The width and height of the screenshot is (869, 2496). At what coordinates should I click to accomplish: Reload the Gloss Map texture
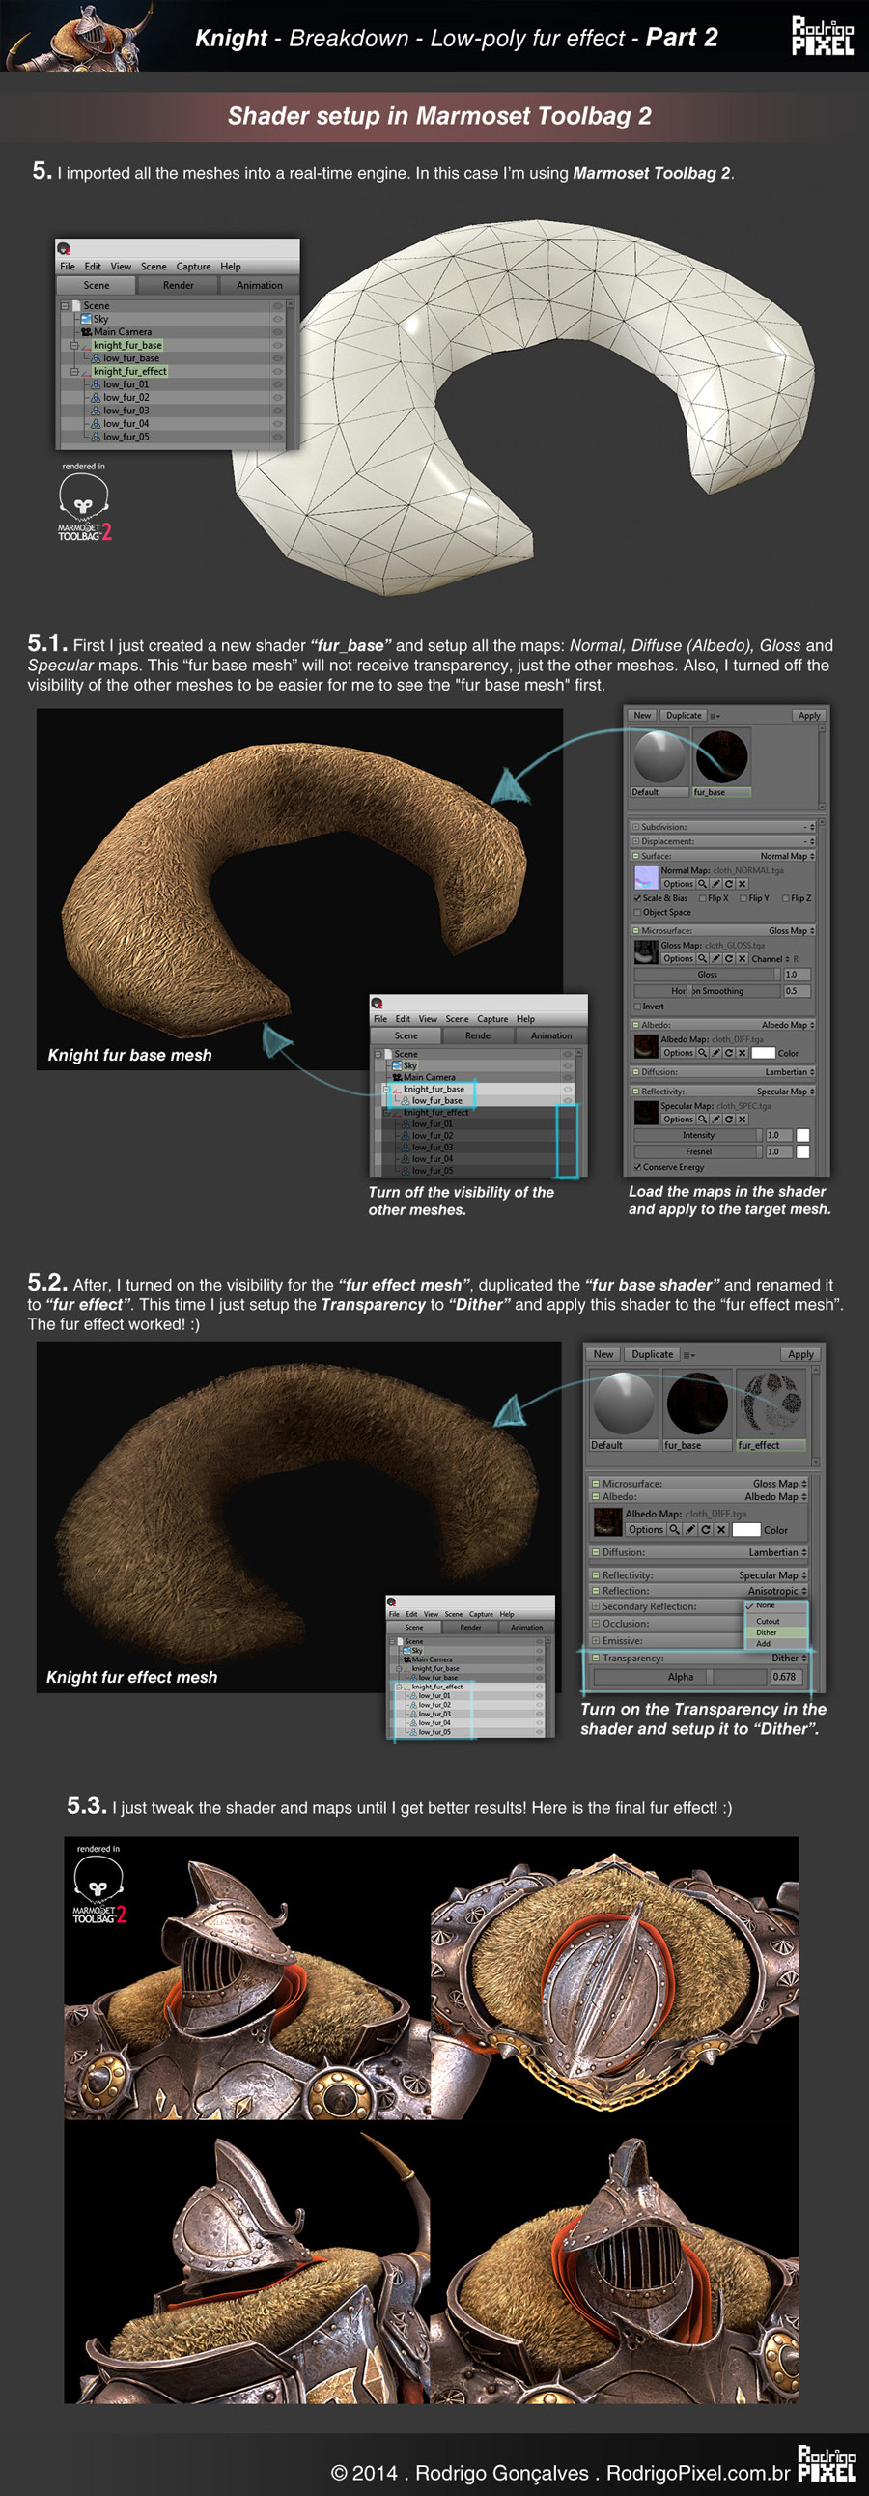729,958
